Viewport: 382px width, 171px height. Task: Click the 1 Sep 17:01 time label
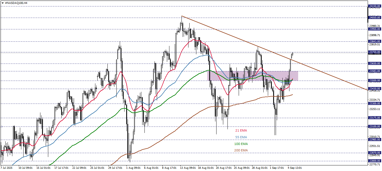coord(277,168)
